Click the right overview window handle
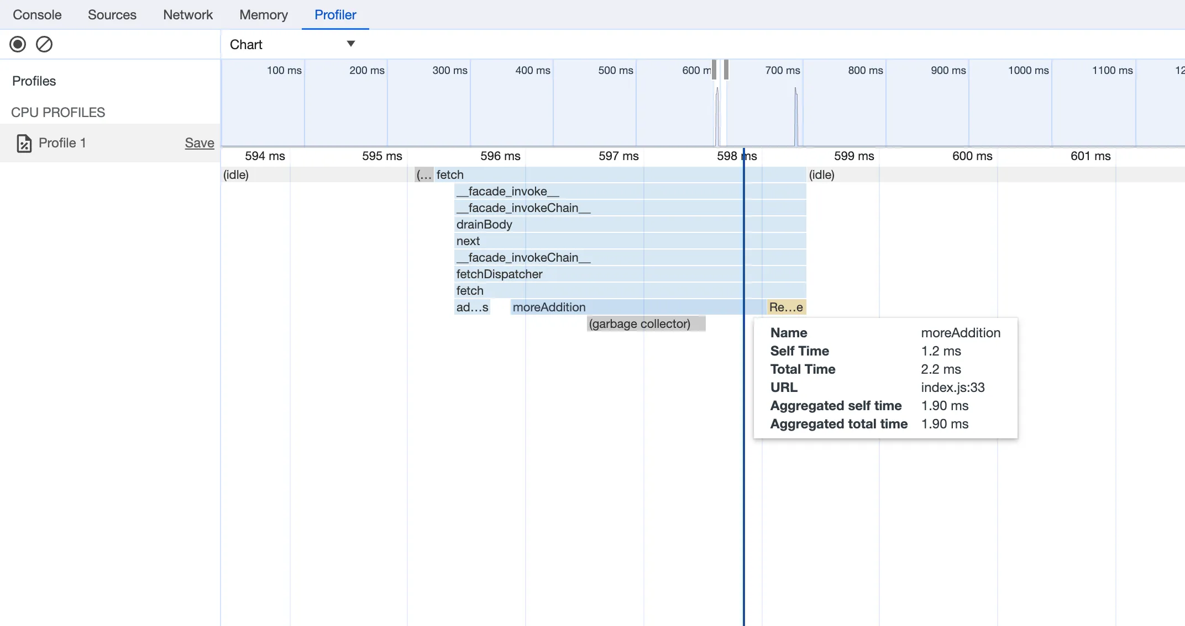 click(726, 70)
